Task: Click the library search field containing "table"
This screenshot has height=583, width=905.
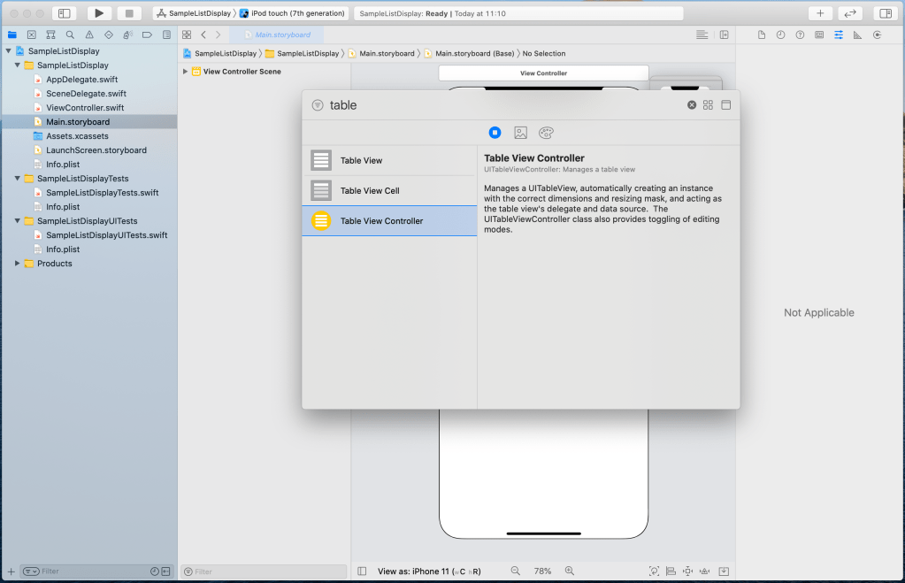Action: (504, 105)
